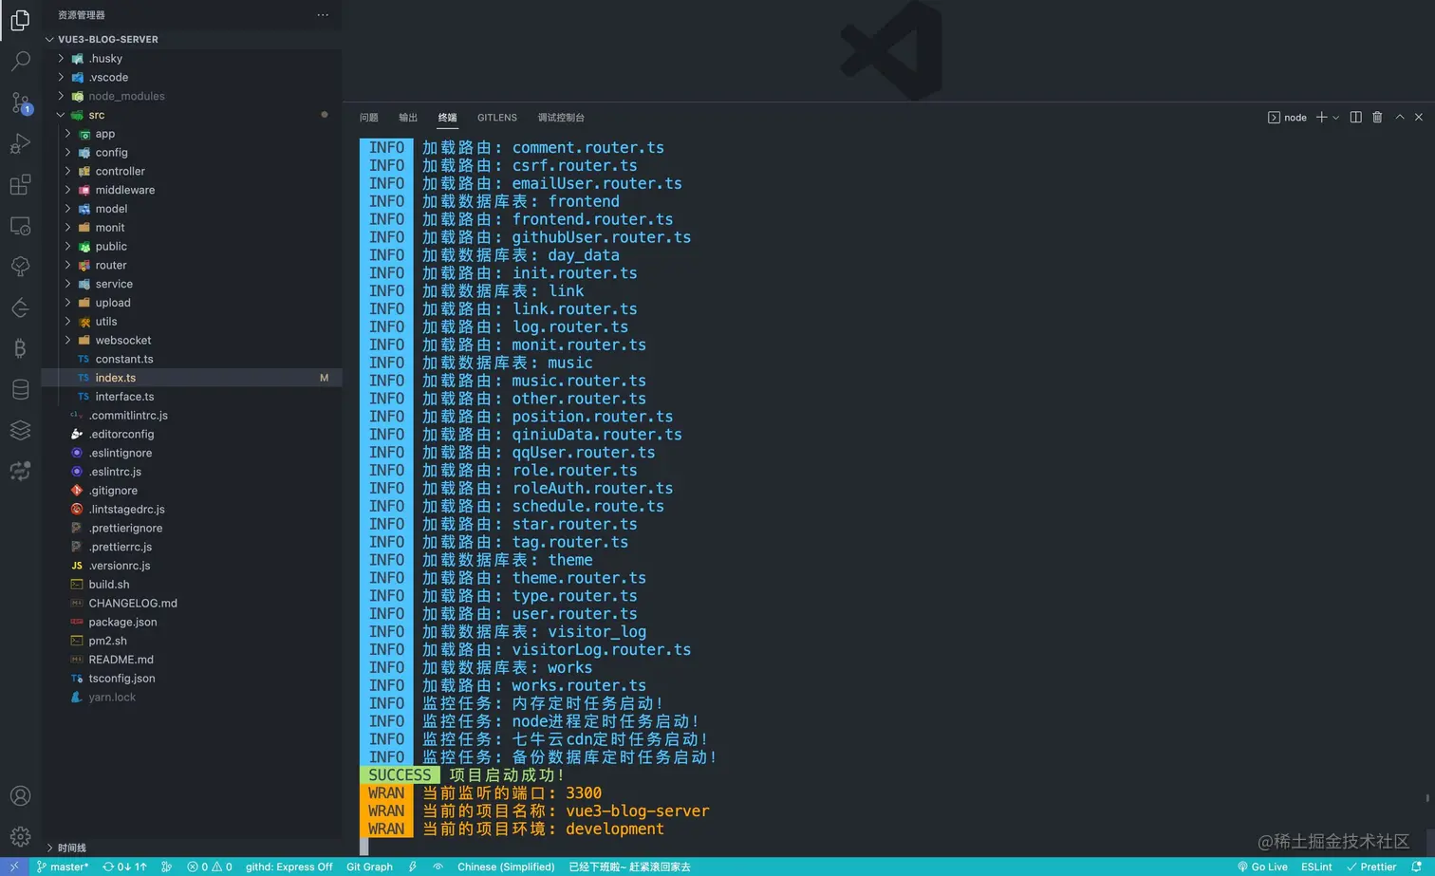Image resolution: width=1435 pixels, height=876 pixels.
Task: Switch to the 问题 problems tab
Action: point(369,118)
